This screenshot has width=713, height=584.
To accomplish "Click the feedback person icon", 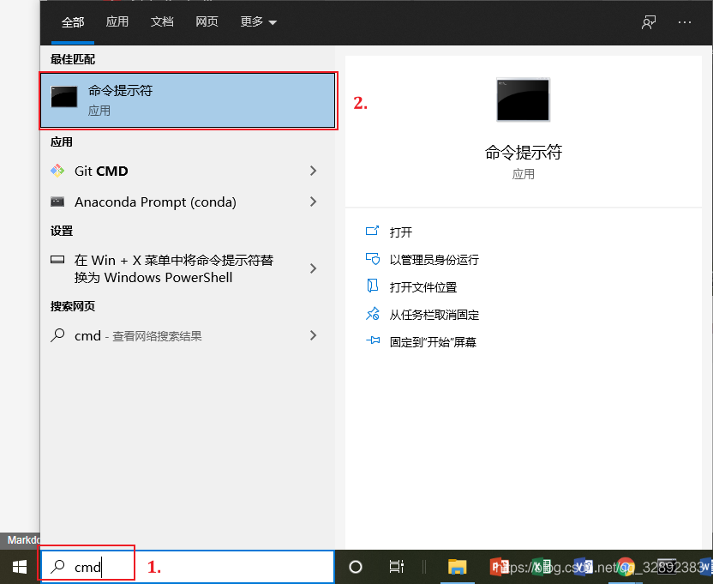I will pyautogui.click(x=649, y=21).
